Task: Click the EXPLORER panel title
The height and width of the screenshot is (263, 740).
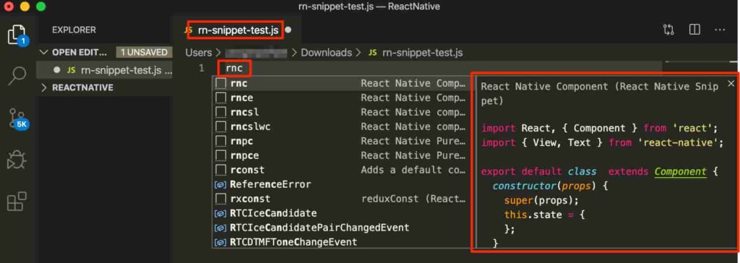Action: (x=74, y=30)
